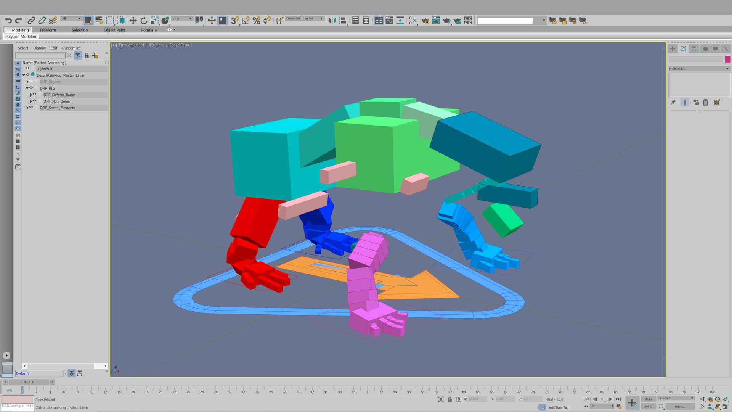732x412 pixels.
Task: Open the Selected key filter dropdown
Action: [x=676, y=398]
